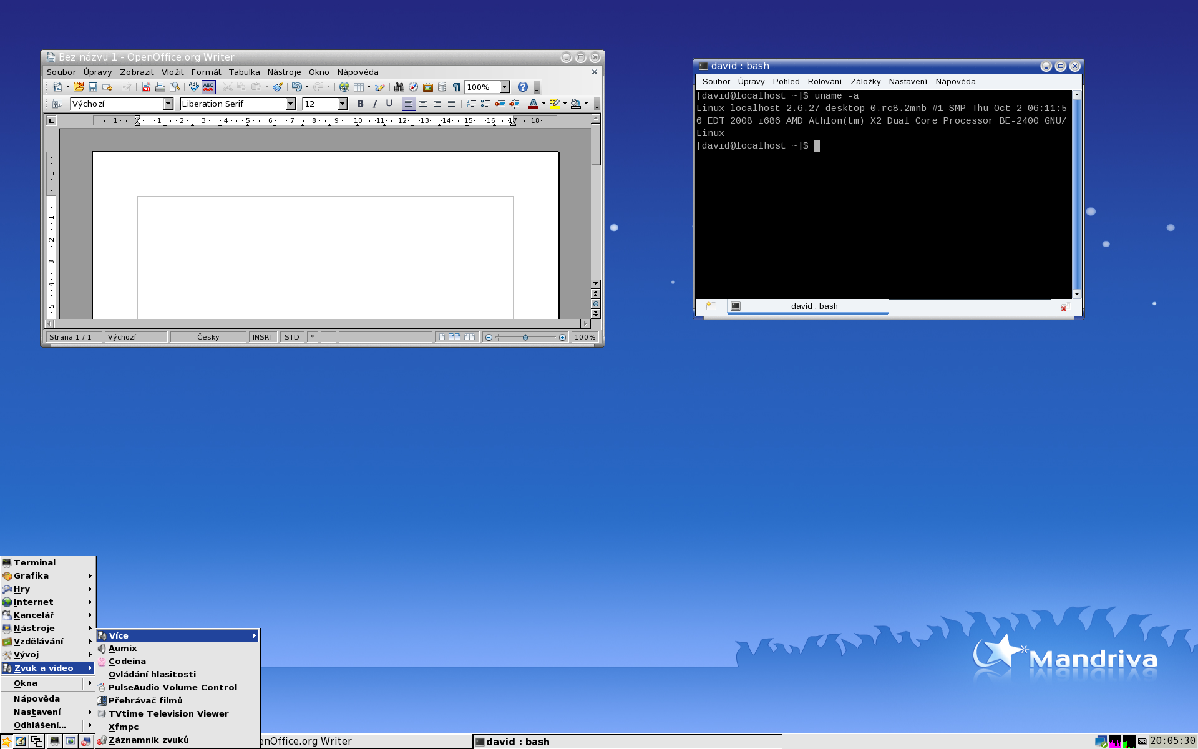This screenshot has height=749, width=1198.
Task: Expand the Font color dropdown arrow
Action: point(543,104)
